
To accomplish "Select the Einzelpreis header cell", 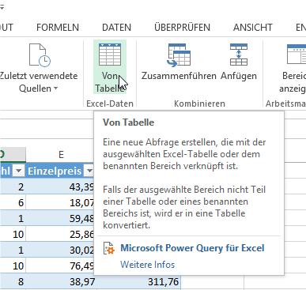I will (x=60, y=171).
